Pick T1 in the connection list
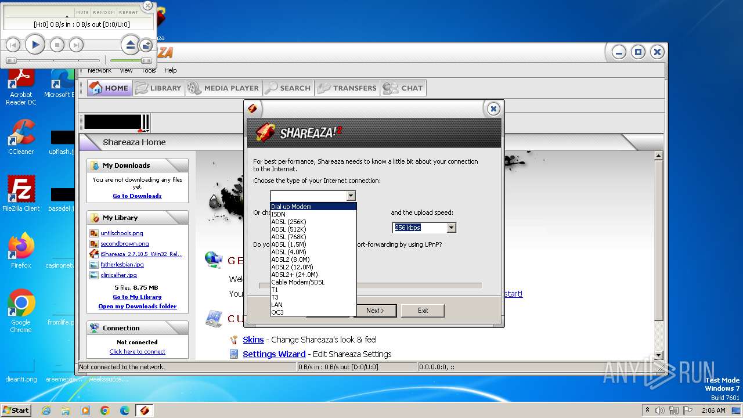The width and height of the screenshot is (743, 418). (313, 290)
